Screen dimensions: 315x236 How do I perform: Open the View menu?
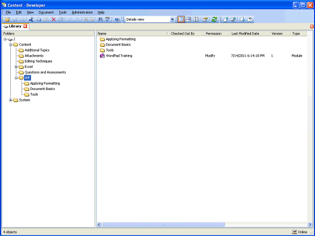point(30,12)
